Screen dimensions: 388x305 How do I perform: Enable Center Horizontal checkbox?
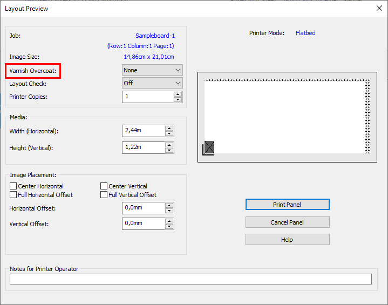pyautogui.click(x=13, y=186)
